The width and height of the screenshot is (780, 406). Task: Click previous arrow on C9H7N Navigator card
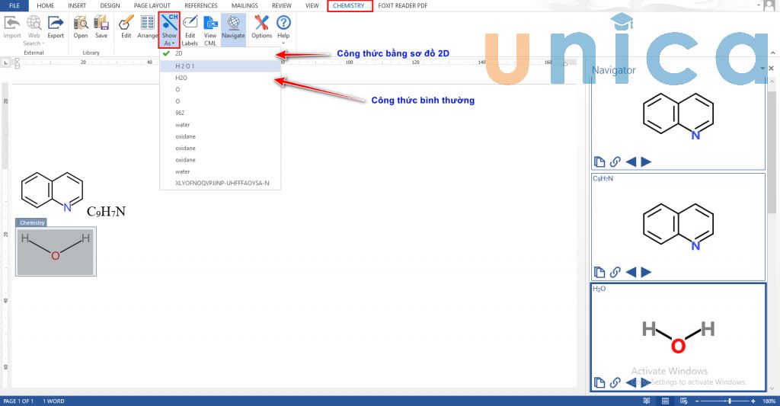click(631, 272)
